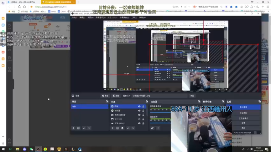Adjust video capture device volume slider

click(x=160, y=112)
